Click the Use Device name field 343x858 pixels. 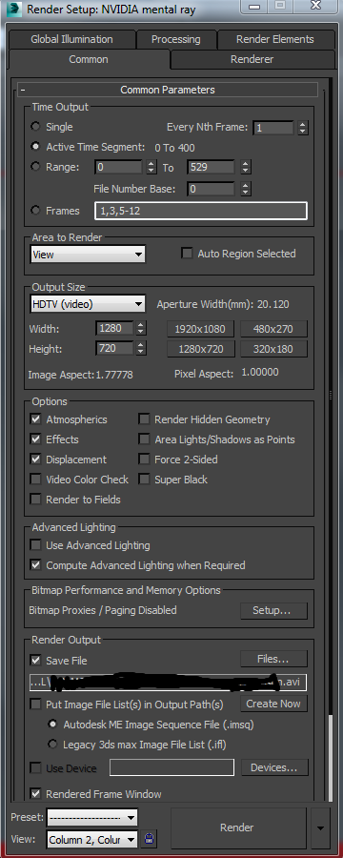(x=171, y=767)
